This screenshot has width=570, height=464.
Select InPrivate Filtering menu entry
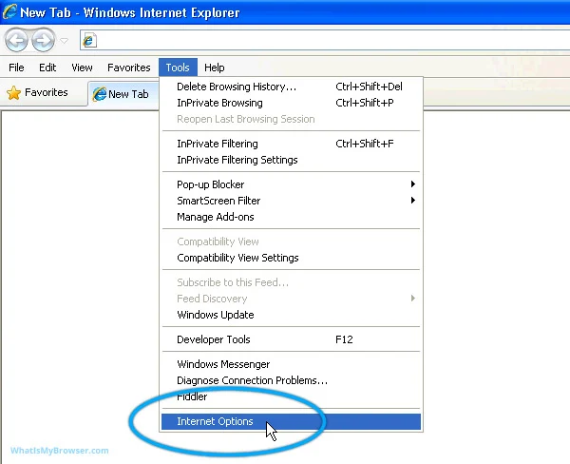[x=292, y=144]
